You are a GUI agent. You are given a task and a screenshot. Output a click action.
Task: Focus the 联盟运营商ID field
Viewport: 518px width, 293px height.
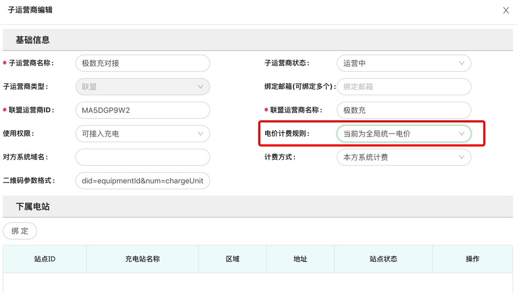click(142, 110)
